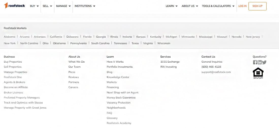Expand the LEARN dropdown menu

(172, 6)
